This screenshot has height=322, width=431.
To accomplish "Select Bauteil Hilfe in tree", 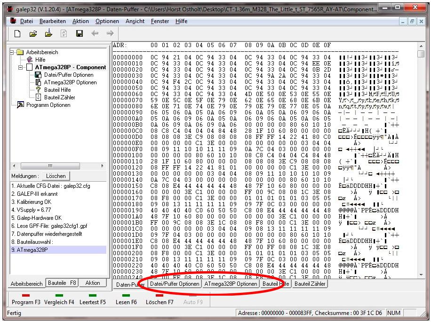I will 57,89.
